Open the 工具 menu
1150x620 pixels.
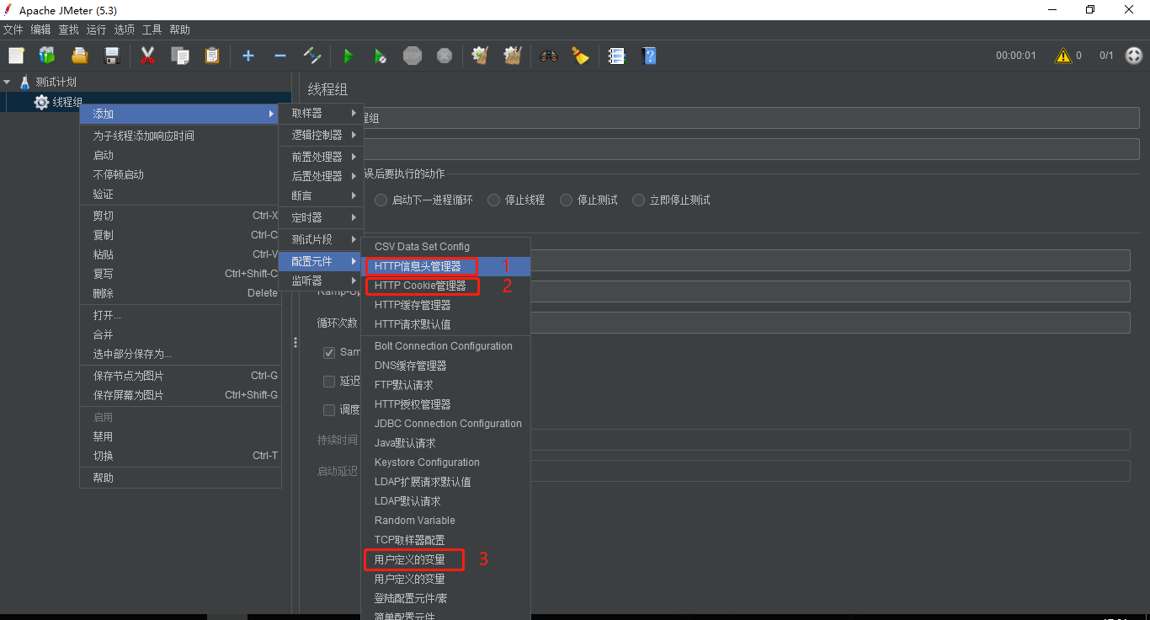[x=152, y=29]
